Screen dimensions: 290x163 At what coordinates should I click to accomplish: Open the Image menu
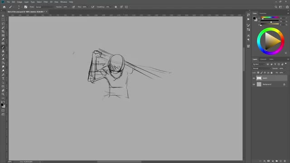point(19,2)
